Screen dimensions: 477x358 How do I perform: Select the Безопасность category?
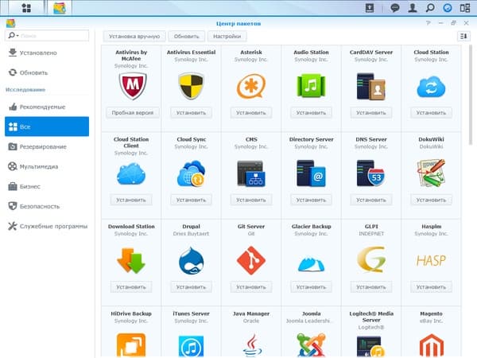click(x=47, y=206)
